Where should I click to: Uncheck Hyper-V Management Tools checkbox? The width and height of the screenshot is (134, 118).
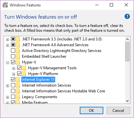point(19,68)
